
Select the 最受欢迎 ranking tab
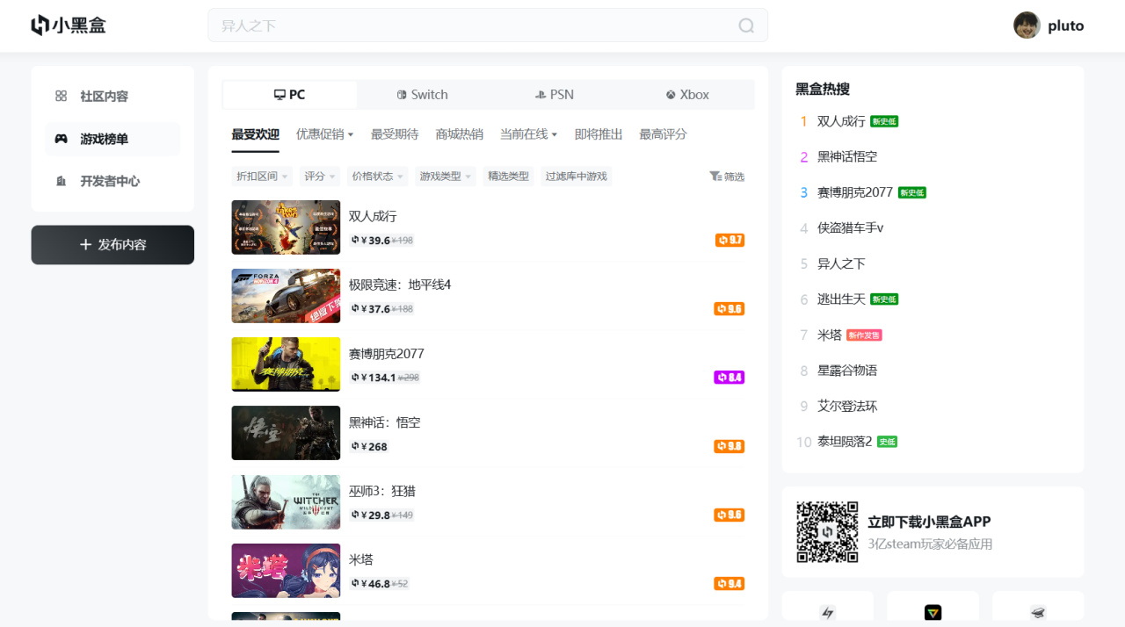[256, 134]
